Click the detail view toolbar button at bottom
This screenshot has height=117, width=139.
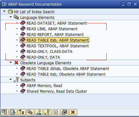[4, 112]
